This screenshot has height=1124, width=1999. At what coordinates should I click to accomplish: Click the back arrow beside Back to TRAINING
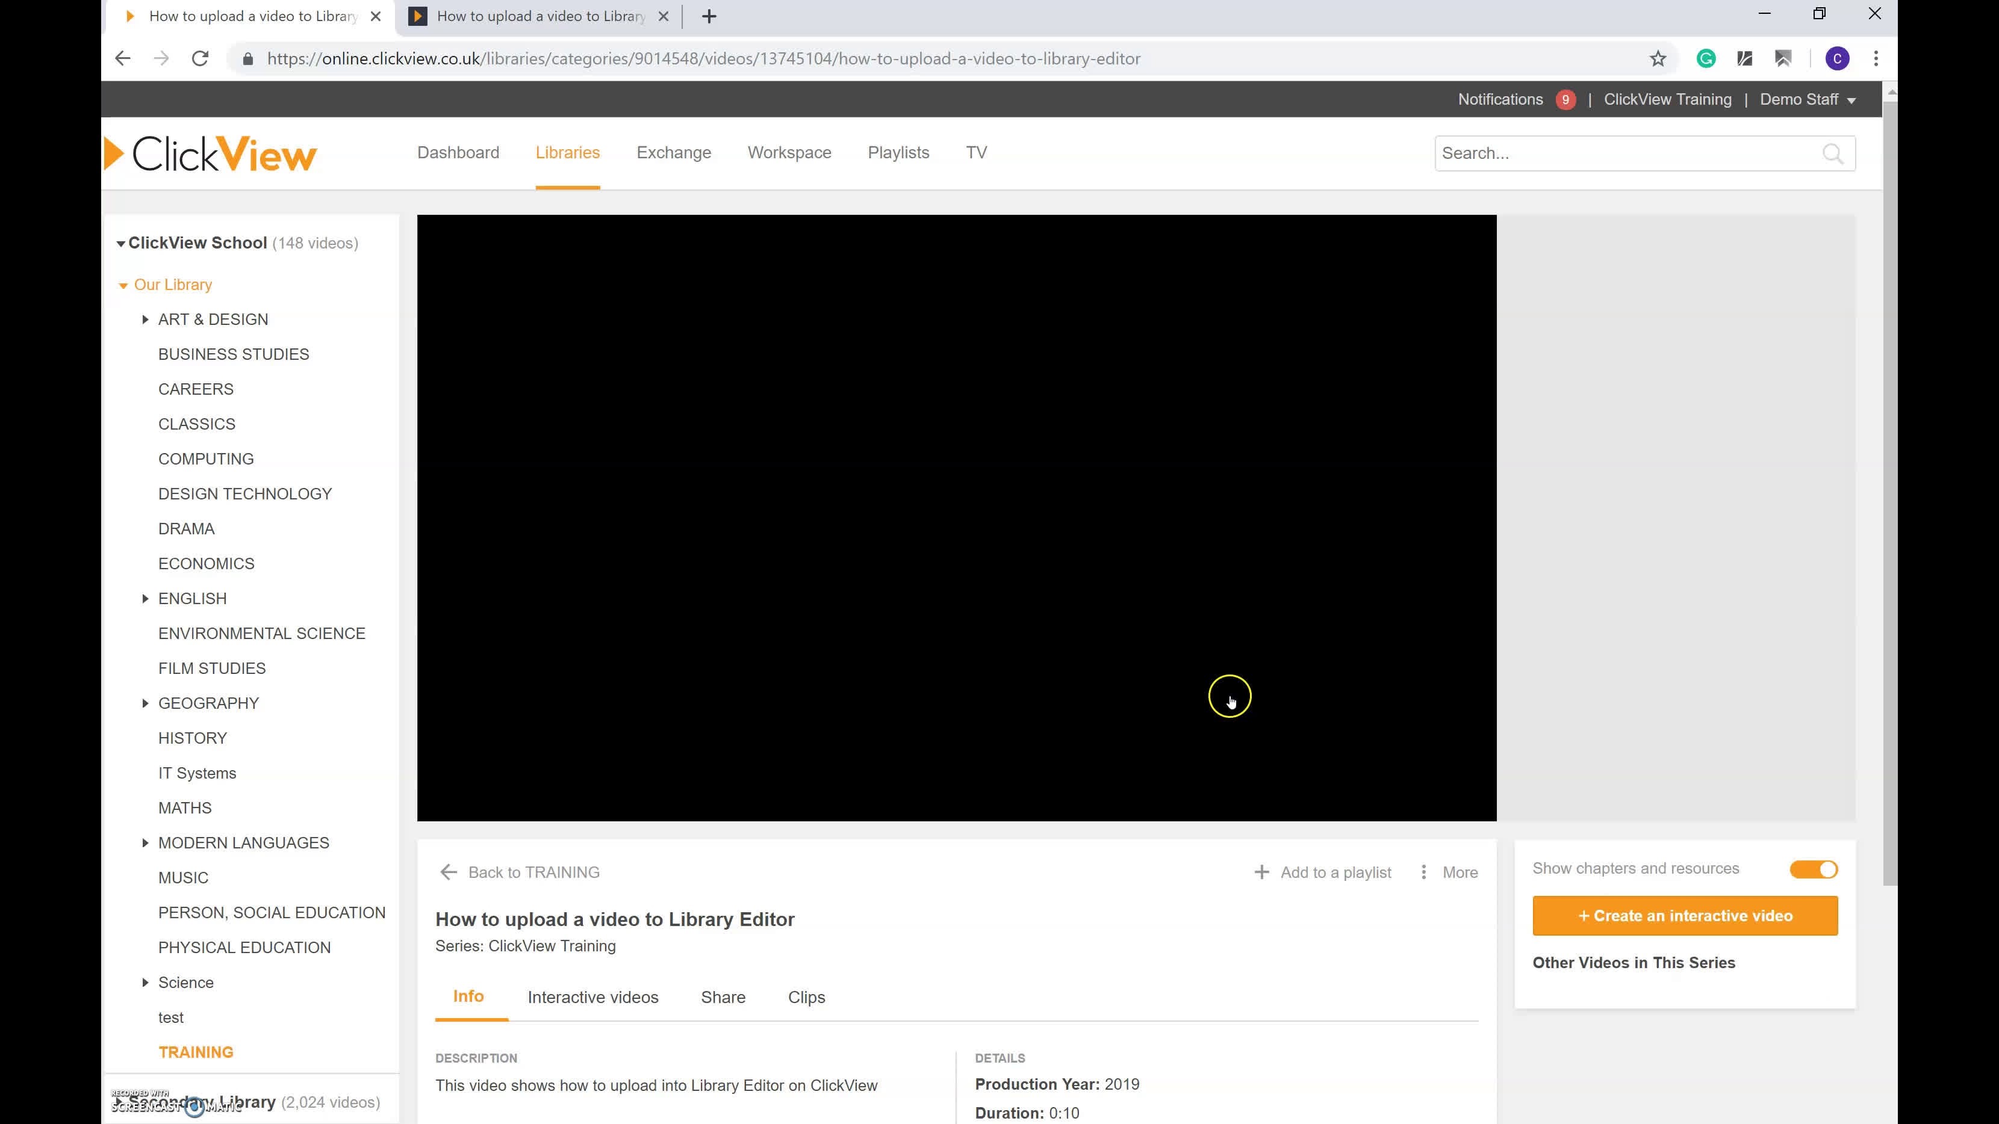[x=449, y=872]
